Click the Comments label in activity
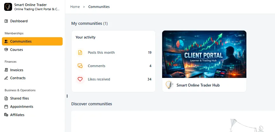 (x=96, y=66)
